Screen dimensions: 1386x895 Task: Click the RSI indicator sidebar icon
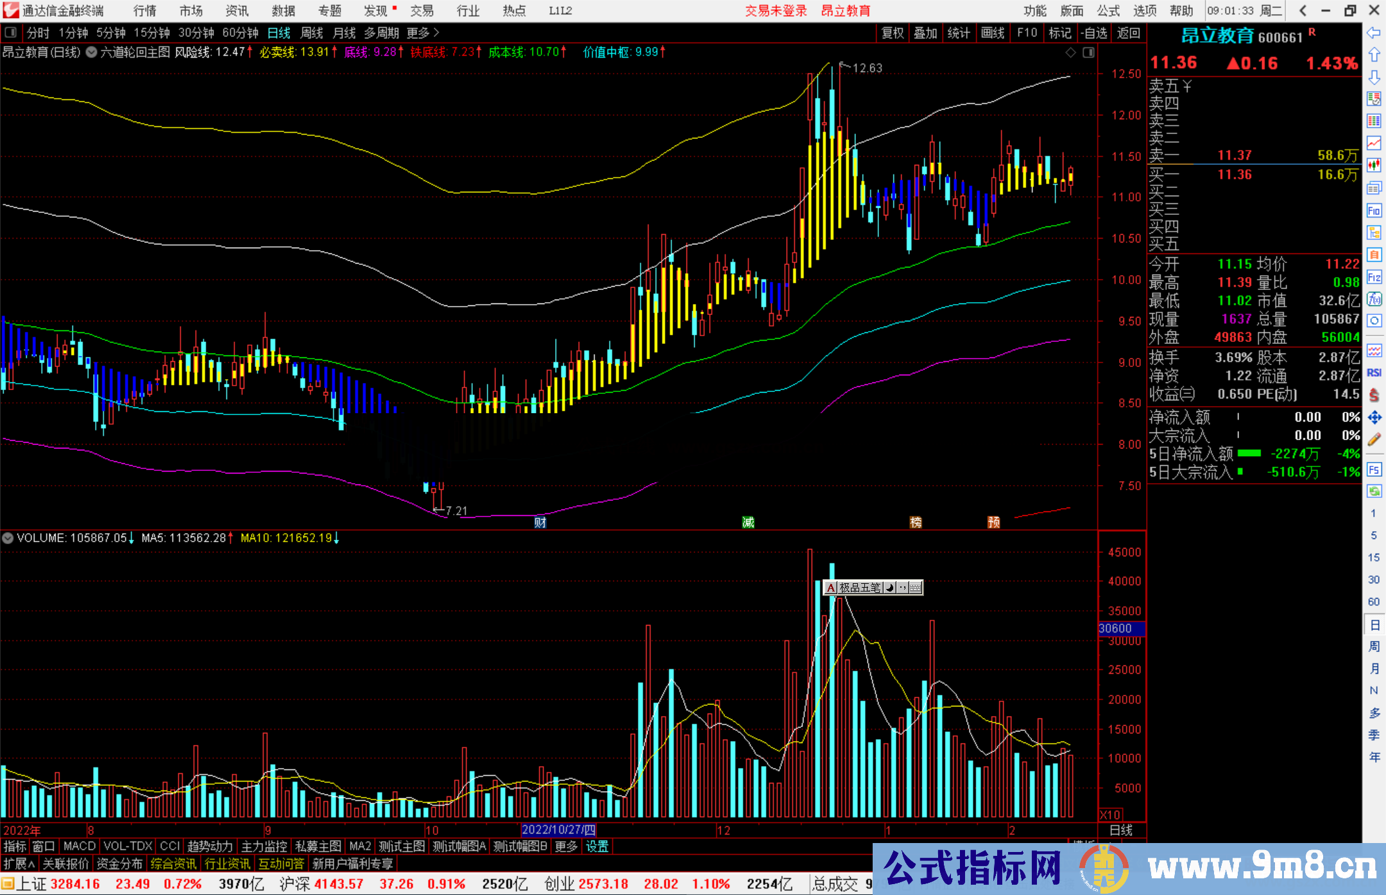point(1374,373)
